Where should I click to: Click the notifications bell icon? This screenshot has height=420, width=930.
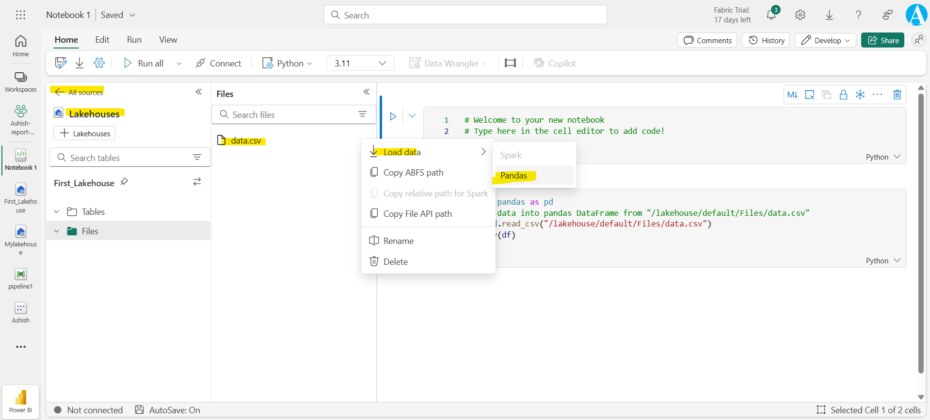pyautogui.click(x=771, y=15)
